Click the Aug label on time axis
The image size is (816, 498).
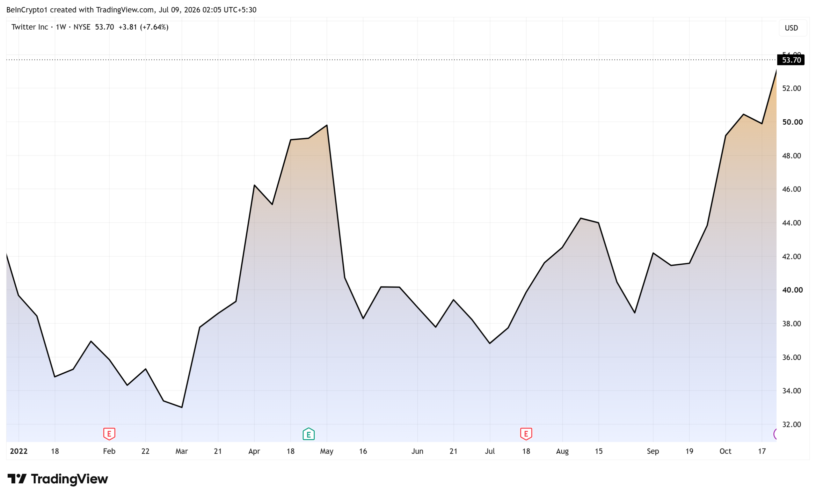pyautogui.click(x=563, y=451)
